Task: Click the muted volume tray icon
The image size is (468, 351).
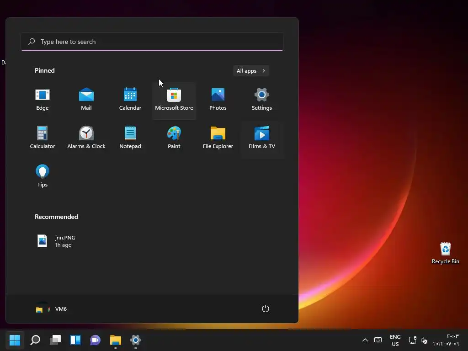Action: point(424,340)
